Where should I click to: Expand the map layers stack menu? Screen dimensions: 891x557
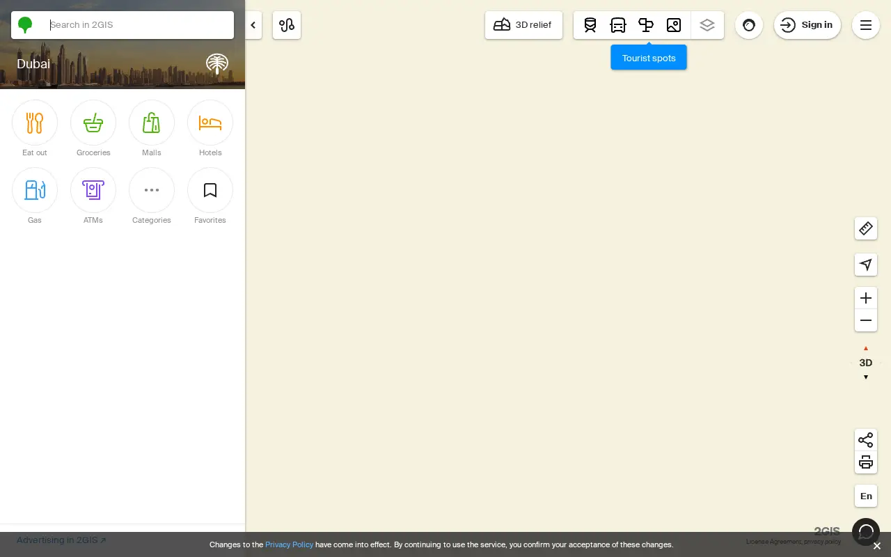pyautogui.click(x=707, y=25)
